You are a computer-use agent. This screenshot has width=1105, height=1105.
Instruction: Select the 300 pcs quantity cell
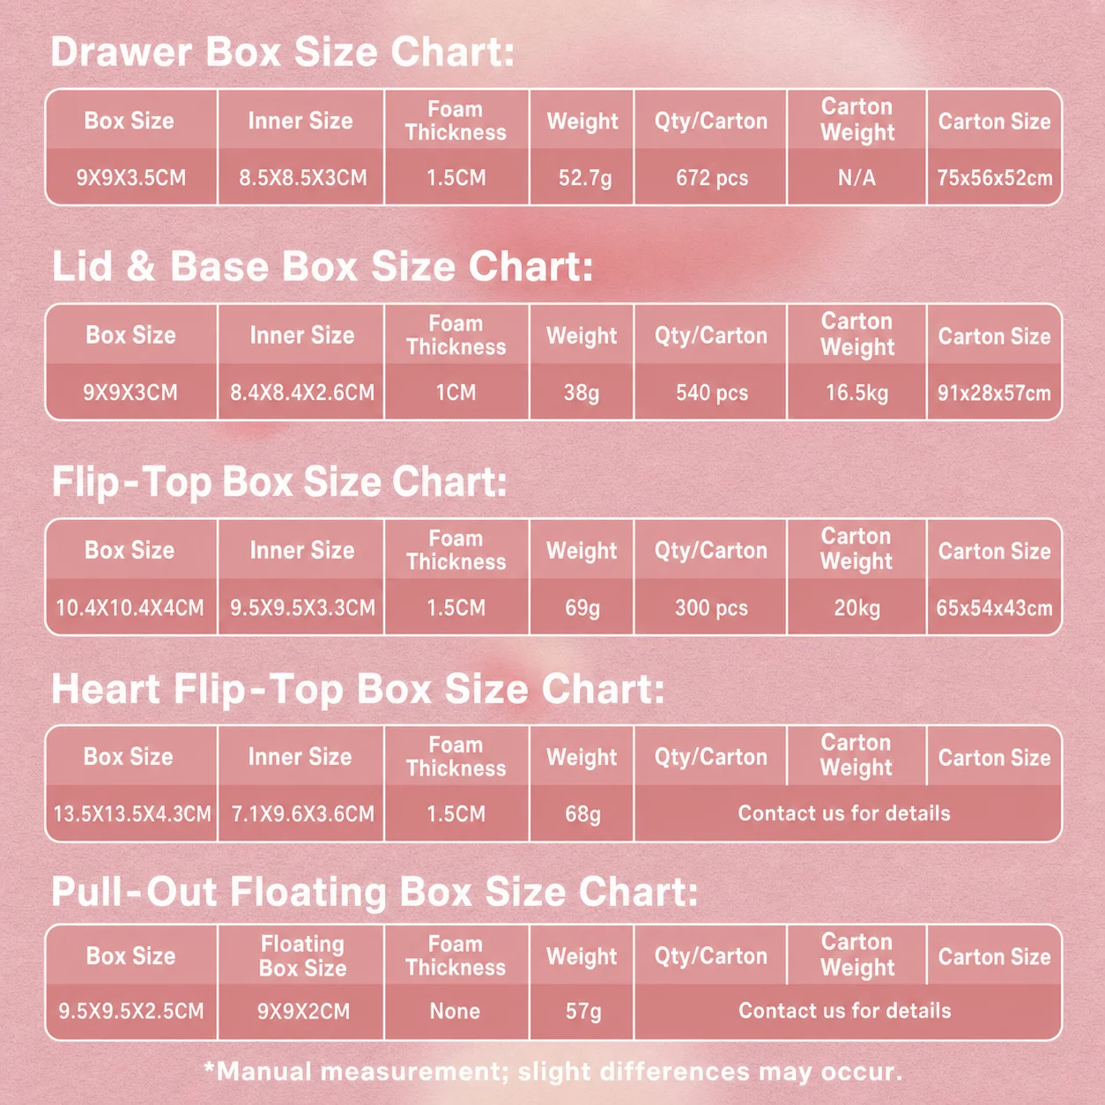click(711, 607)
